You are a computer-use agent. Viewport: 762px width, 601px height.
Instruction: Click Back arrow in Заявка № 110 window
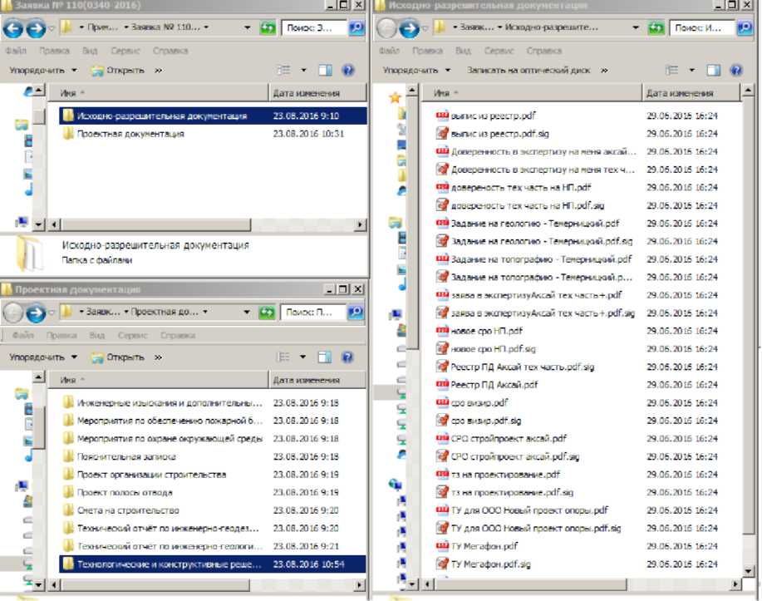(12, 29)
